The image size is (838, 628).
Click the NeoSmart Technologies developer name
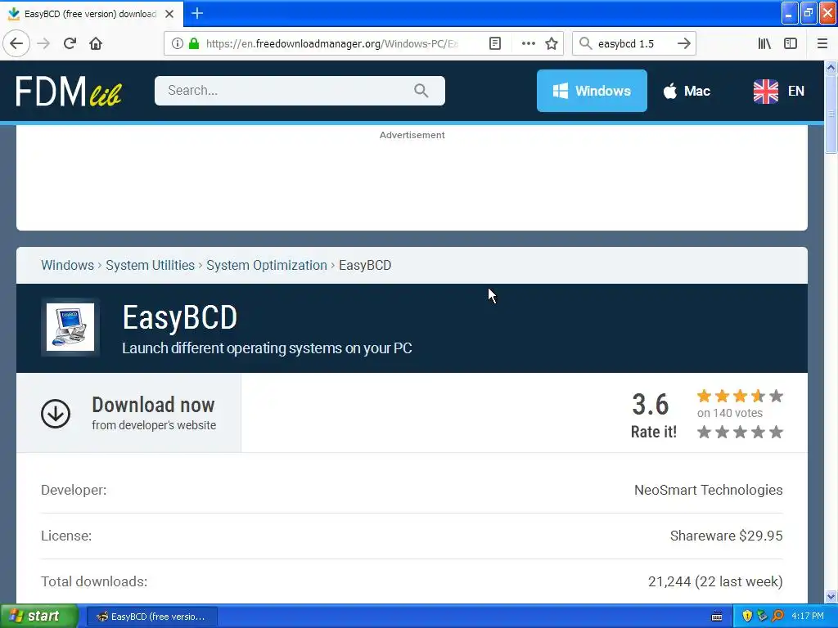(x=708, y=491)
